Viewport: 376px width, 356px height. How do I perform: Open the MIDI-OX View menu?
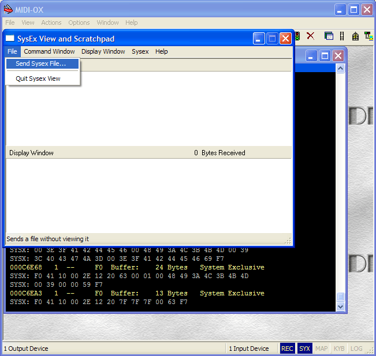(28, 23)
